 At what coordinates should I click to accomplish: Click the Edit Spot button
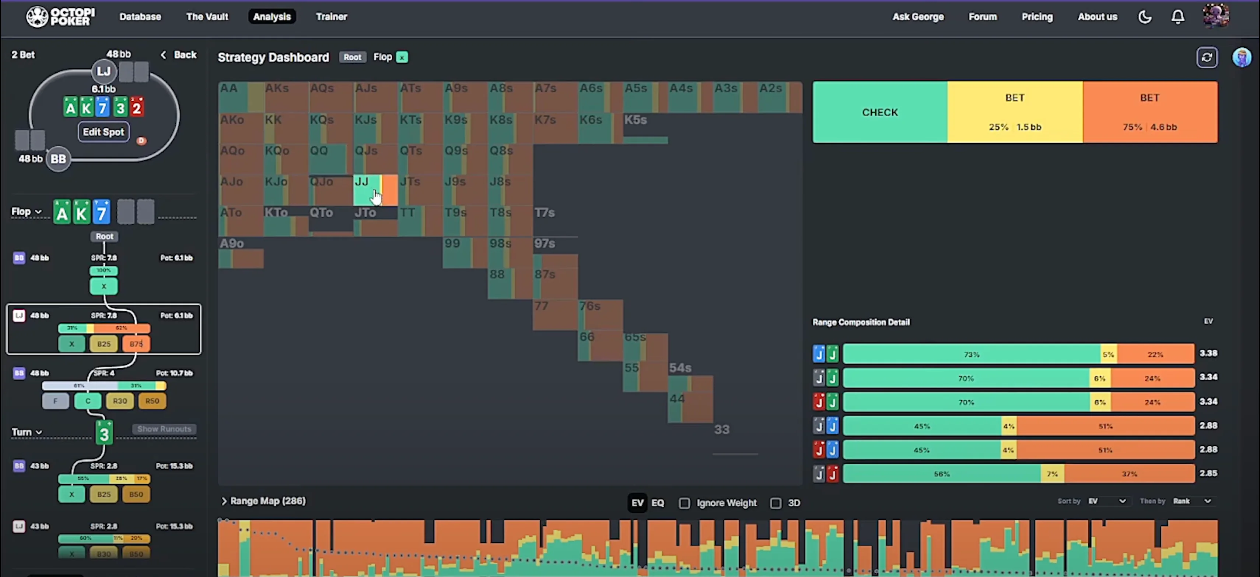(x=103, y=132)
